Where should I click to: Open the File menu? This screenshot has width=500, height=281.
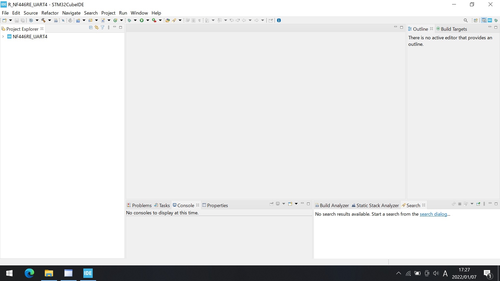coord(5,13)
